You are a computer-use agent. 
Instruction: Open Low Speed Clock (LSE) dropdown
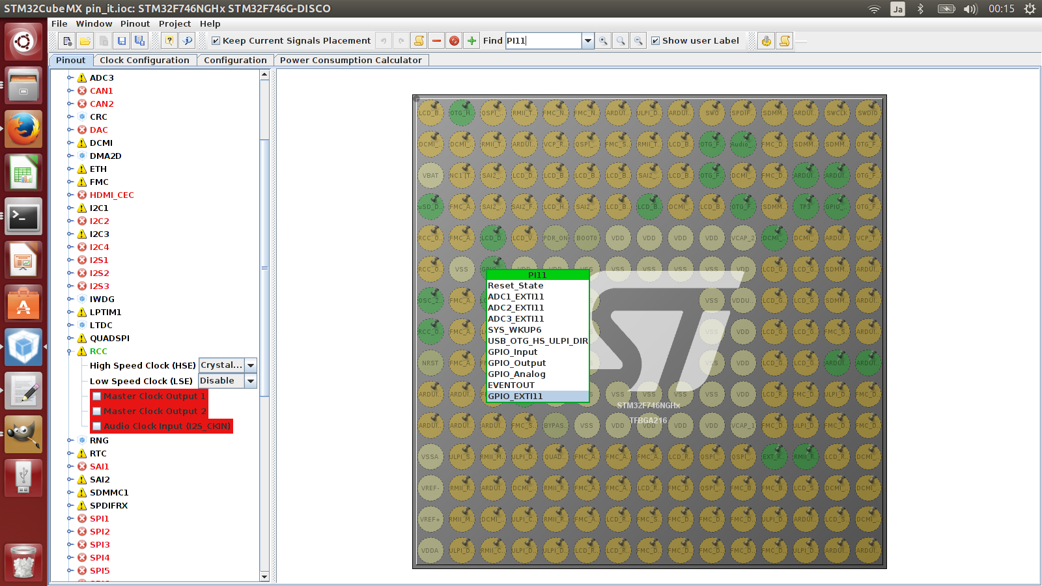(x=251, y=381)
